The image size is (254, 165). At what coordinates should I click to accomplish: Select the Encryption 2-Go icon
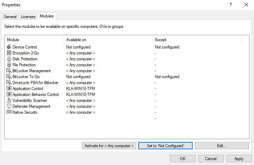click(x=9, y=53)
